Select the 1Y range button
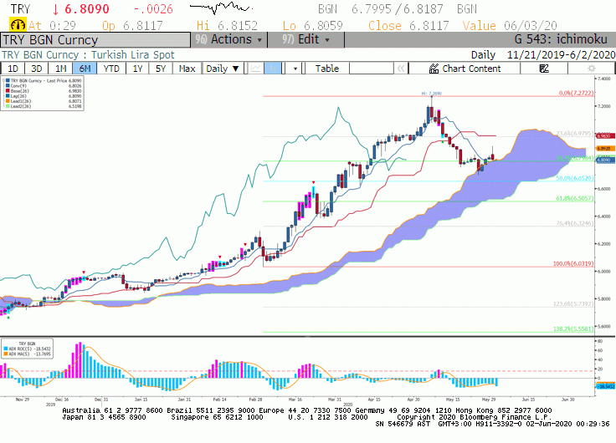616x443 pixels. tap(137, 69)
